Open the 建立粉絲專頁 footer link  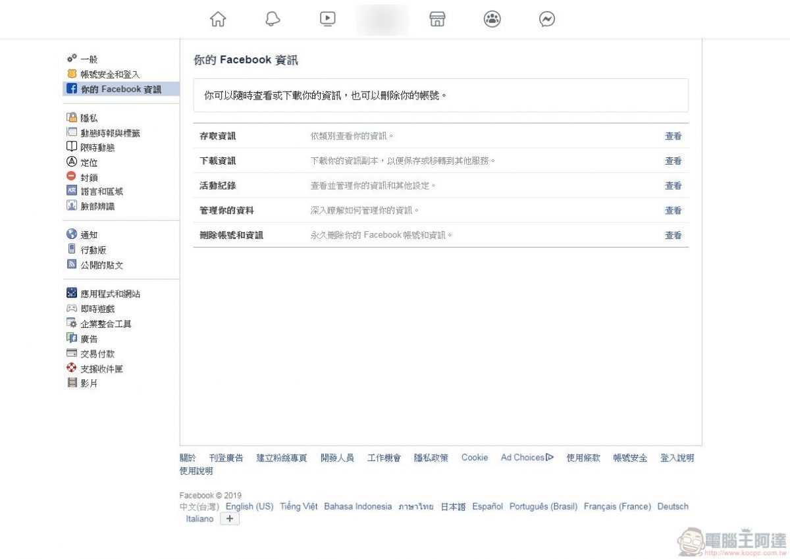[x=282, y=458]
